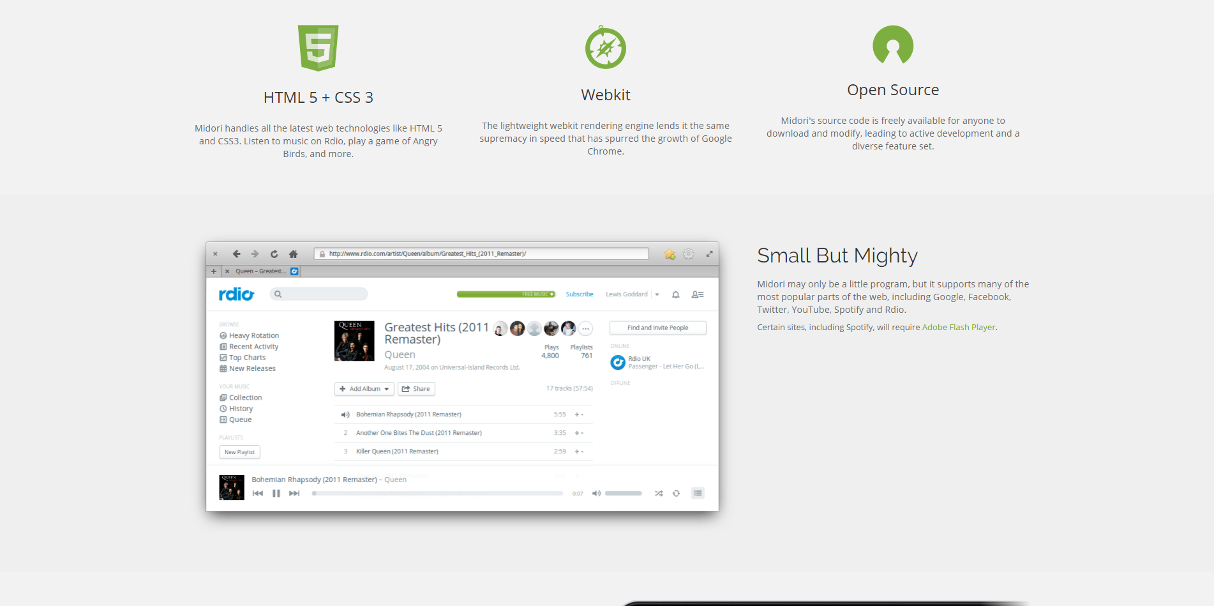
Task: Open the plus menu for Bohemian Rhapsody
Action: [579, 414]
